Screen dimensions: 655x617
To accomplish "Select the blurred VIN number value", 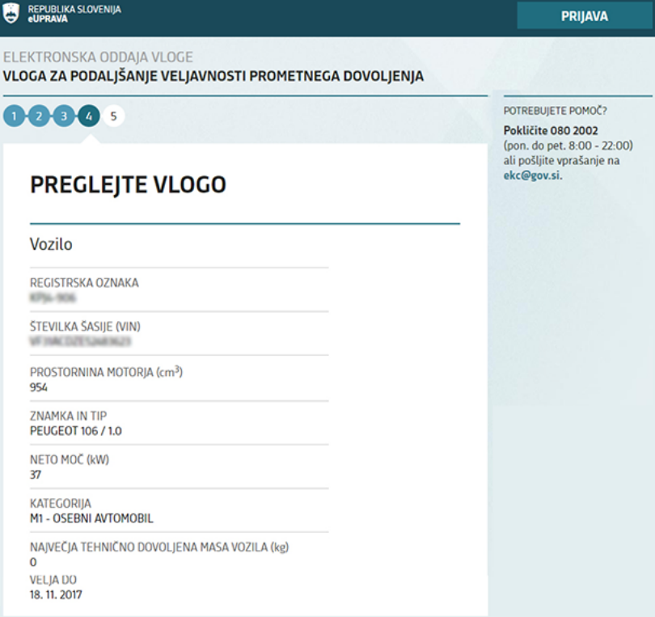I will [x=81, y=342].
